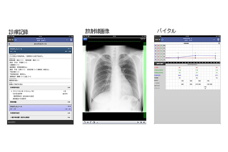Image resolution: width=228 pixels, height=152 pixels.
Task: Click the contrast half-circle icon in X-ray toolbar
Action: tap(94, 122)
